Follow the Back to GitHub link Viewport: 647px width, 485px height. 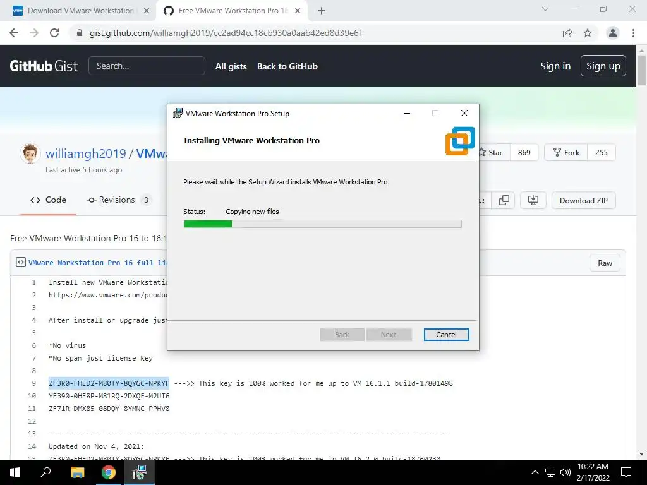coord(287,66)
